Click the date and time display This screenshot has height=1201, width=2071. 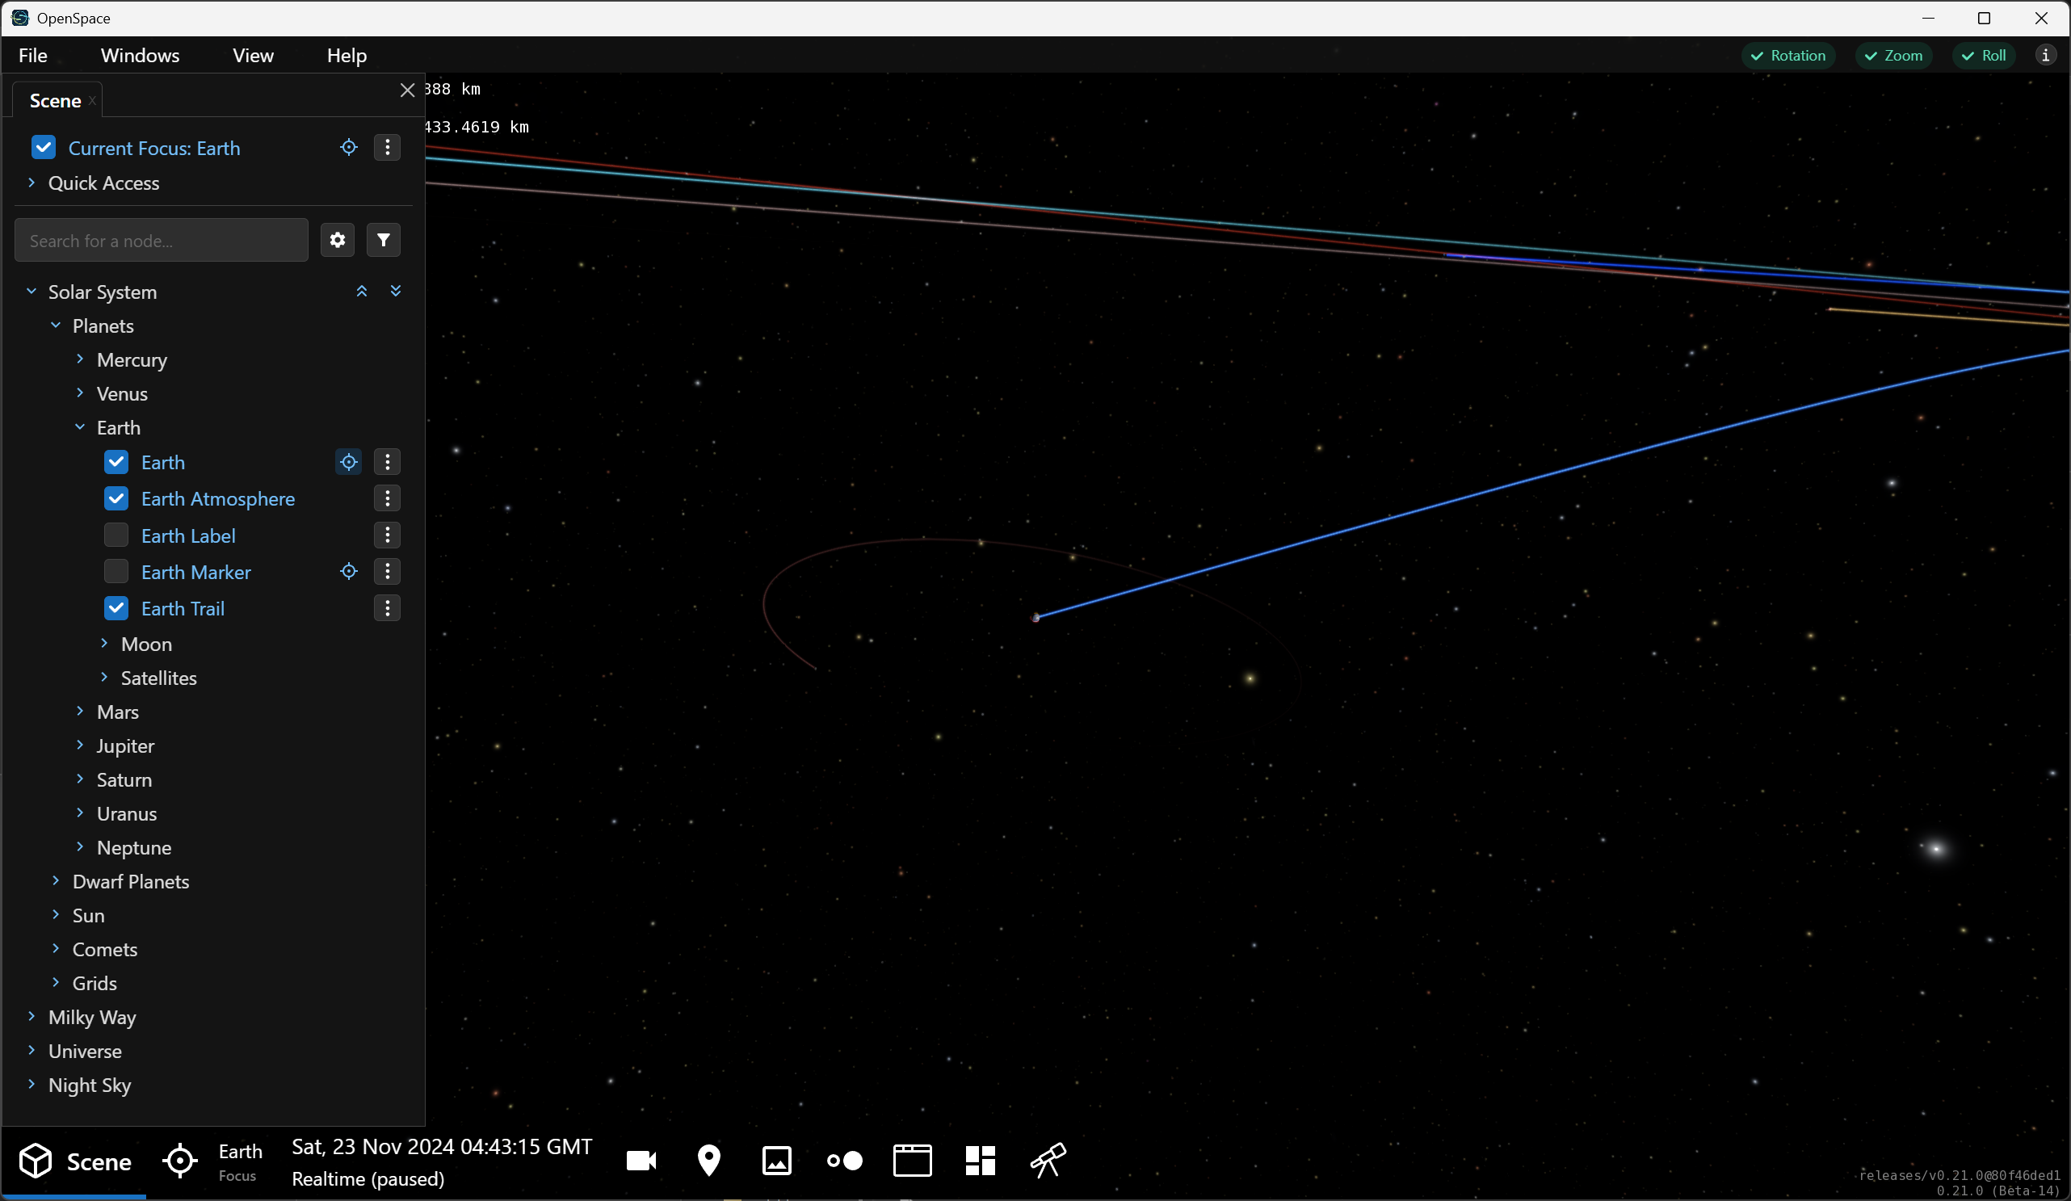(x=441, y=1147)
